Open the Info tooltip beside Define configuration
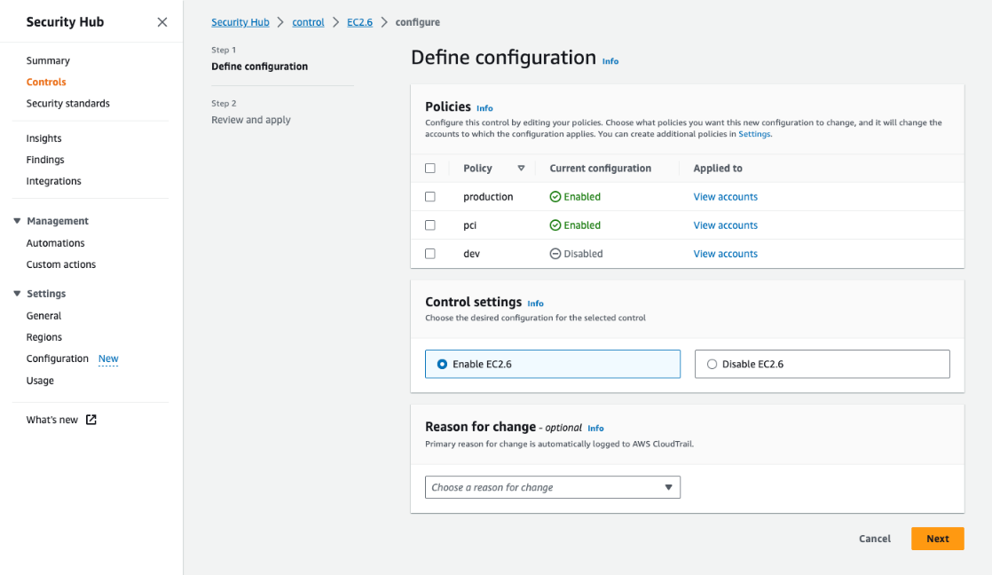Screen dimensions: 992x575 tap(610, 60)
